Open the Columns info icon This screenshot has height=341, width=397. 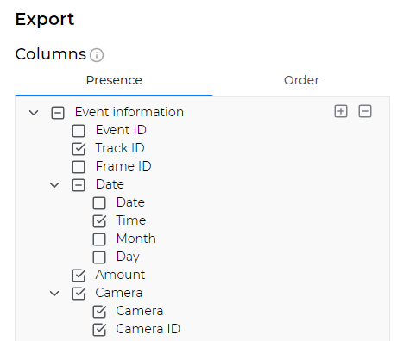point(97,55)
